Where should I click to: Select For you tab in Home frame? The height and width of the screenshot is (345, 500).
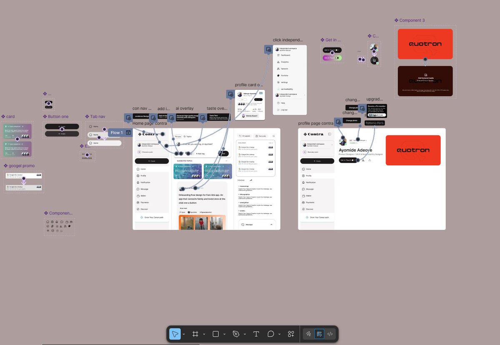[178, 136]
